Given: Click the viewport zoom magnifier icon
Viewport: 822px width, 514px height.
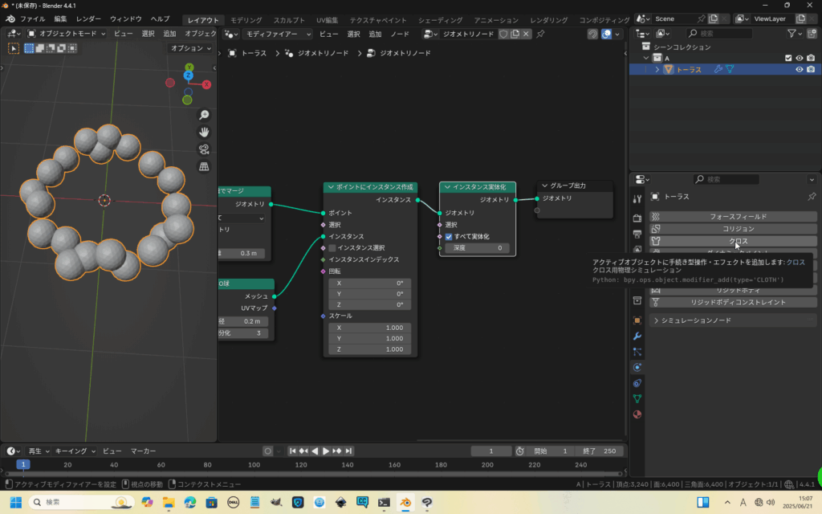Looking at the screenshot, I should [204, 115].
